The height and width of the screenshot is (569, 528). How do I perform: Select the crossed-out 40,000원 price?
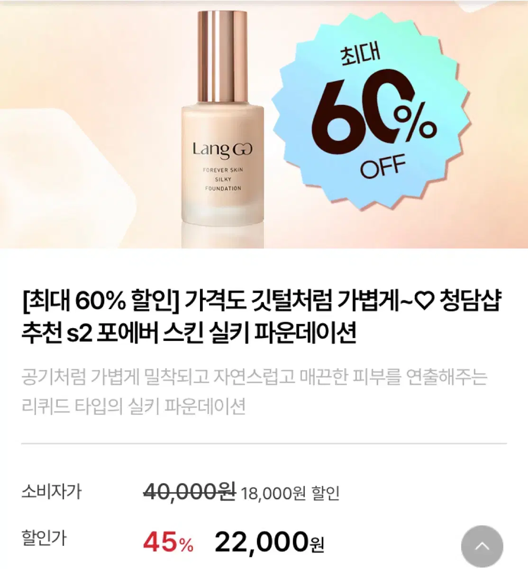coord(190,492)
